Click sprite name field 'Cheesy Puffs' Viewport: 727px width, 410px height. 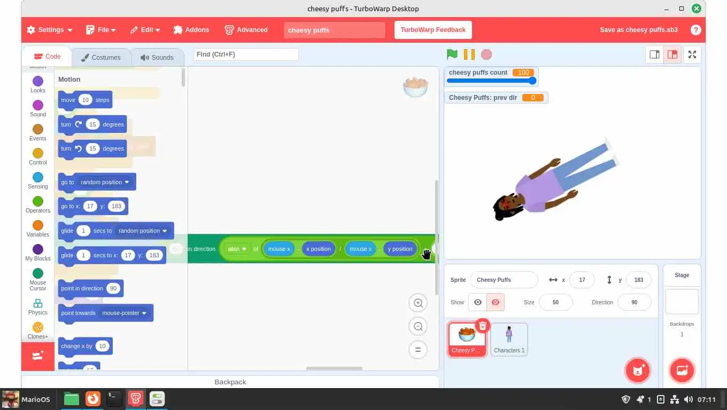pos(504,280)
